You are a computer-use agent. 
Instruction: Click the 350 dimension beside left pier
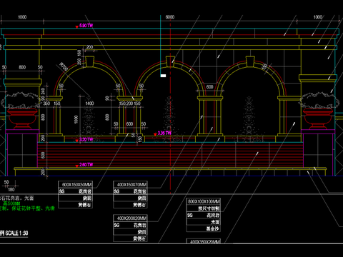coord(46,104)
